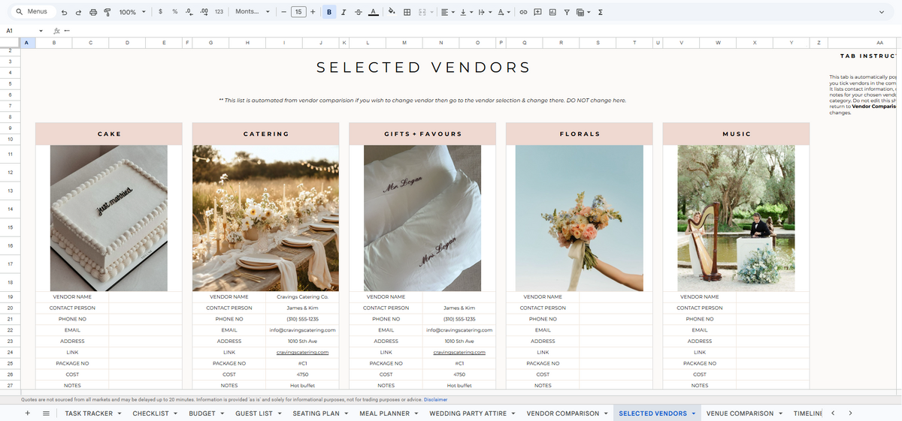Select the CATERING header cell

[266, 134]
